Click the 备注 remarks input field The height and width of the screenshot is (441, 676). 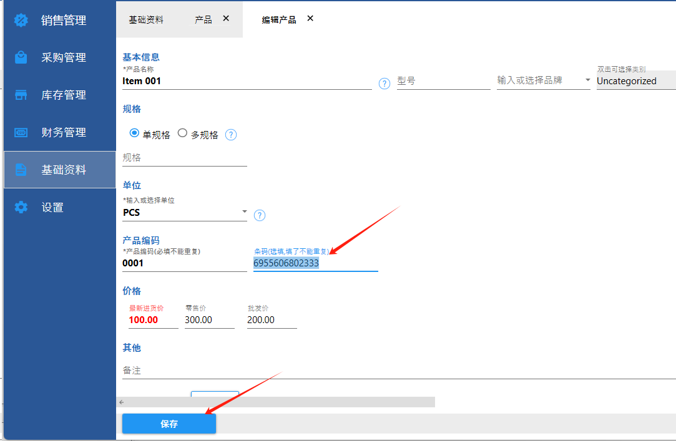pos(393,371)
